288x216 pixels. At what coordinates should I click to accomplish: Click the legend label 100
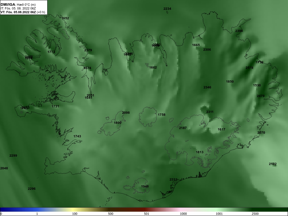(x=75, y=214)
